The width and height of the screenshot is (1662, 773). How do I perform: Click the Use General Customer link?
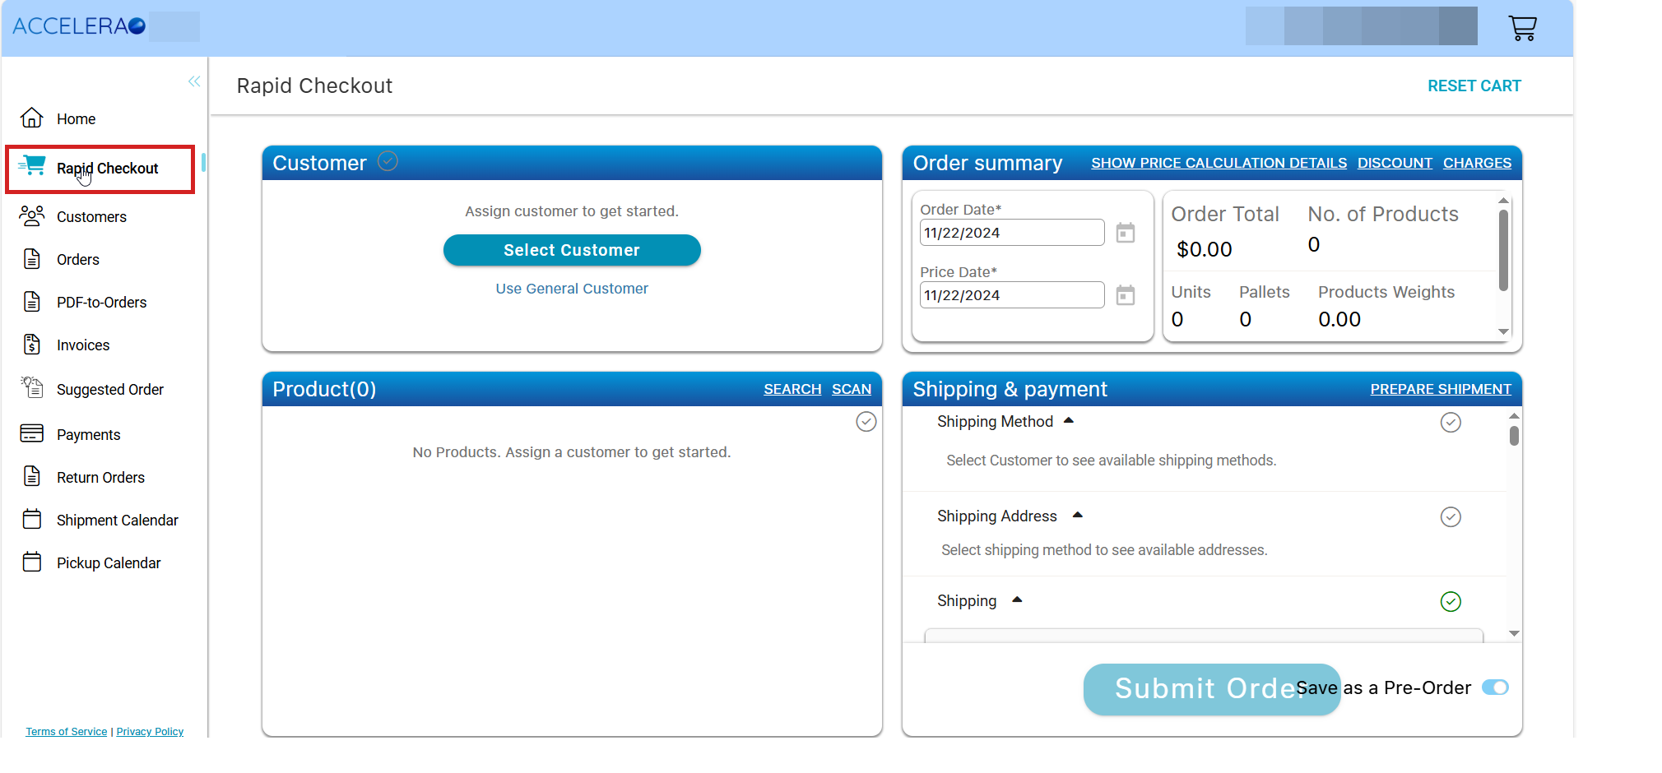tap(571, 289)
